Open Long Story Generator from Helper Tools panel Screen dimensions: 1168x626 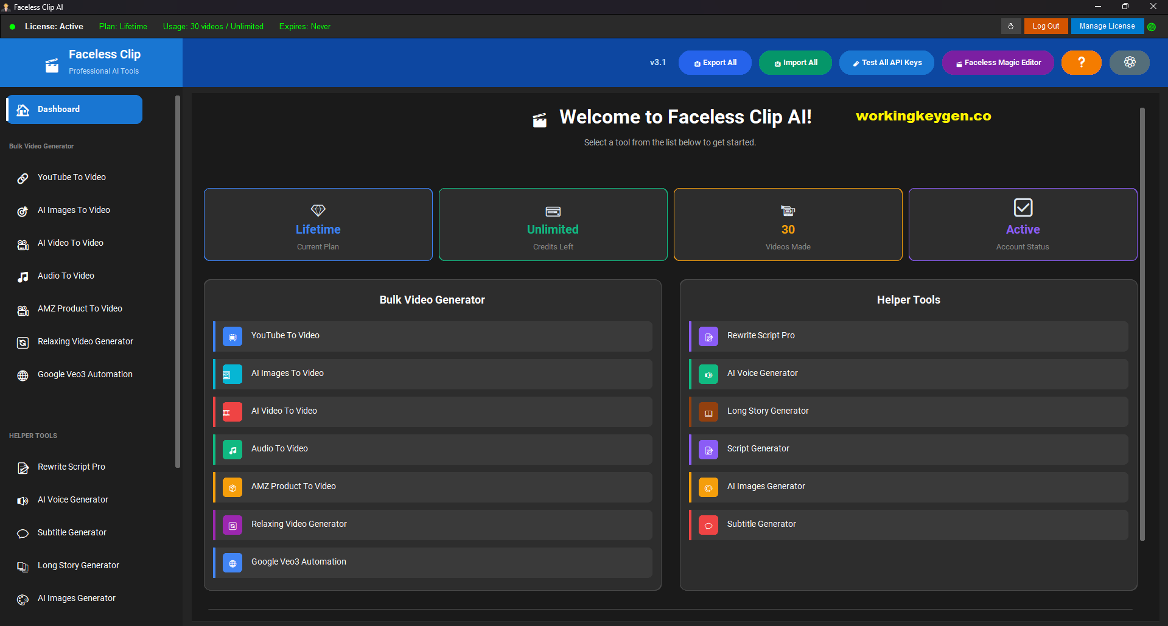click(908, 411)
